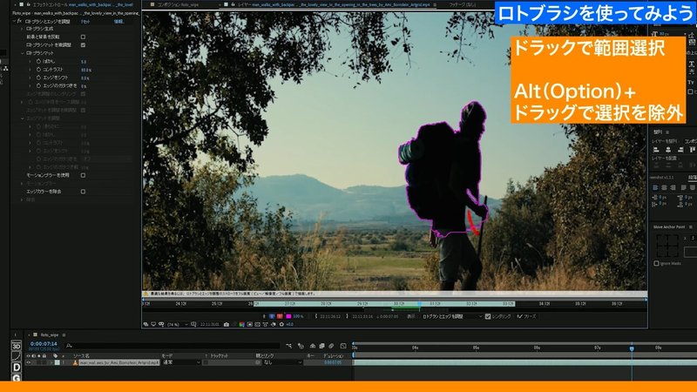The height and width of the screenshot is (392, 697).
Task: Click the timeline current time indicator
Action: (632, 348)
